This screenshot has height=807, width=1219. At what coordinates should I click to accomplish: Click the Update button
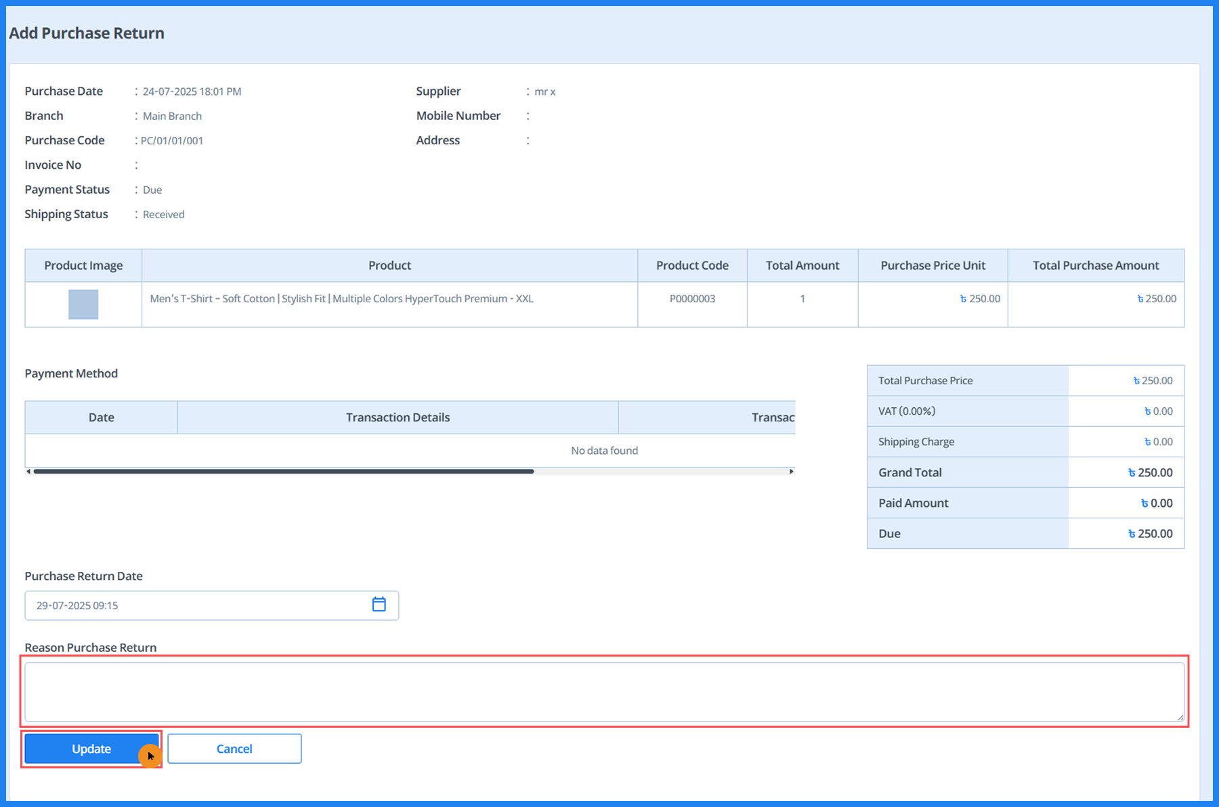point(91,749)
